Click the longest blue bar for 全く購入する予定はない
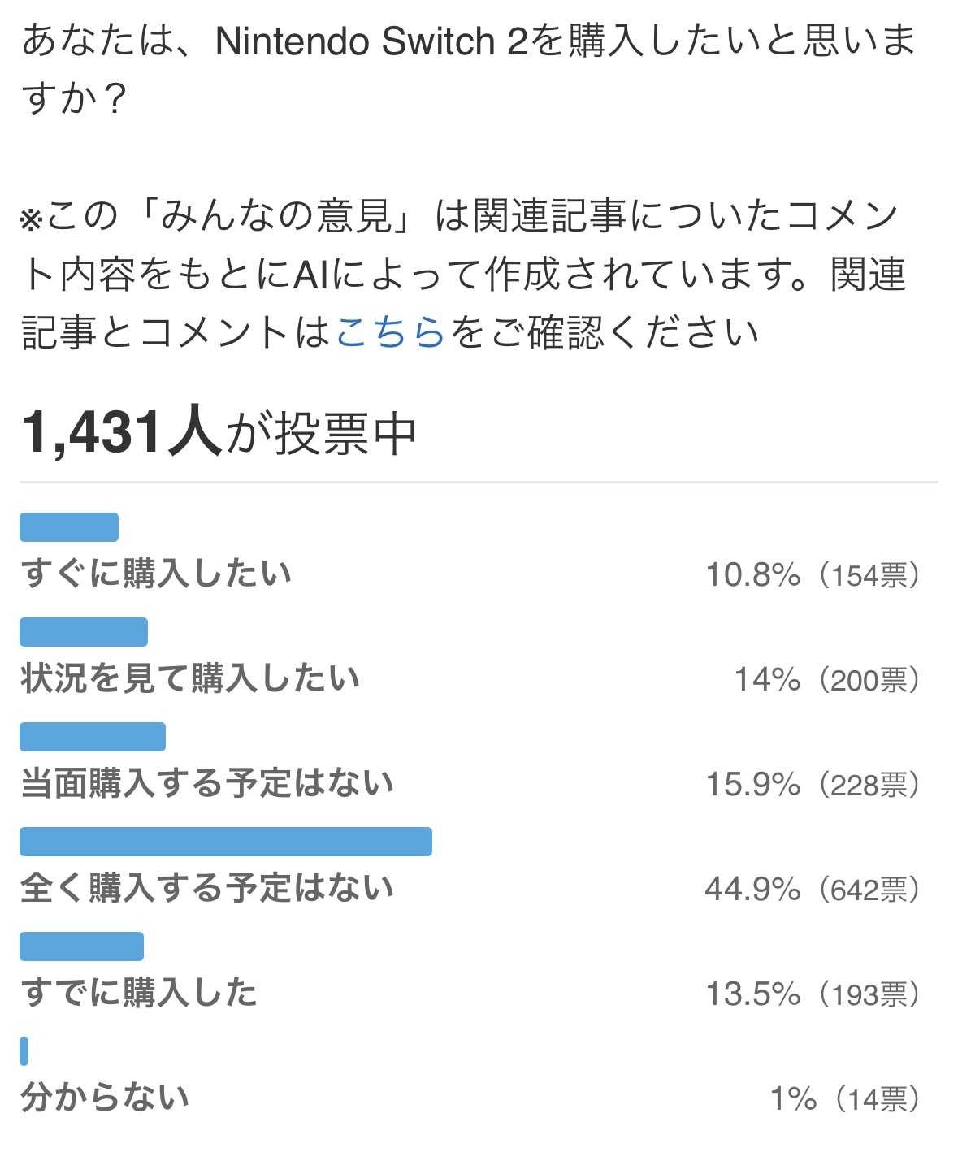The image size is (958, 1165). click(226, 842)
